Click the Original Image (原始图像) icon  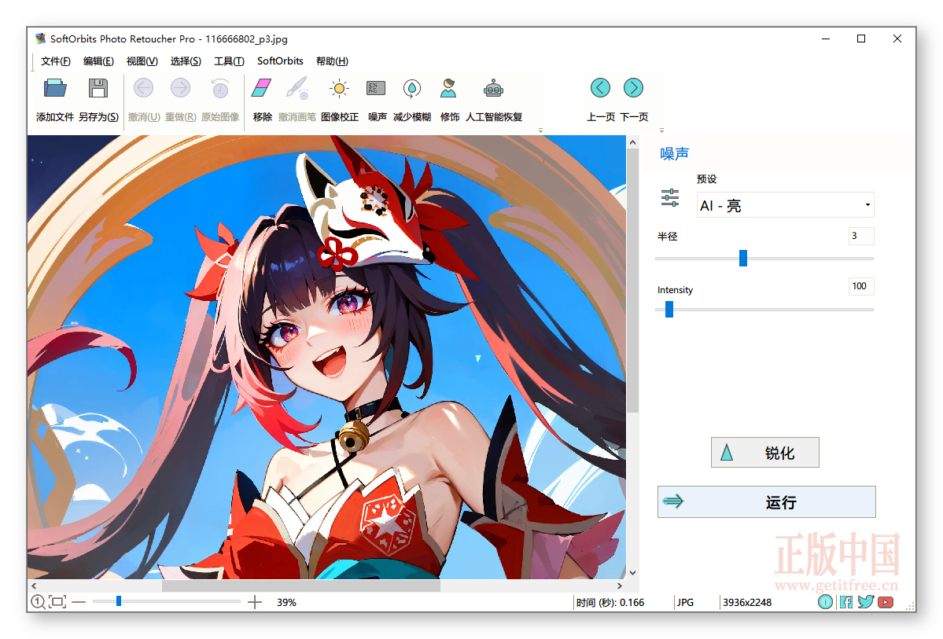pyautogui.click(x=220, y=88)
